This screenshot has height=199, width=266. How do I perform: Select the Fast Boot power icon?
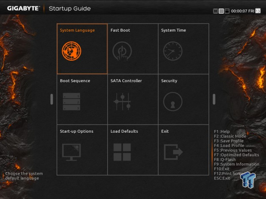tap(122, 51)
